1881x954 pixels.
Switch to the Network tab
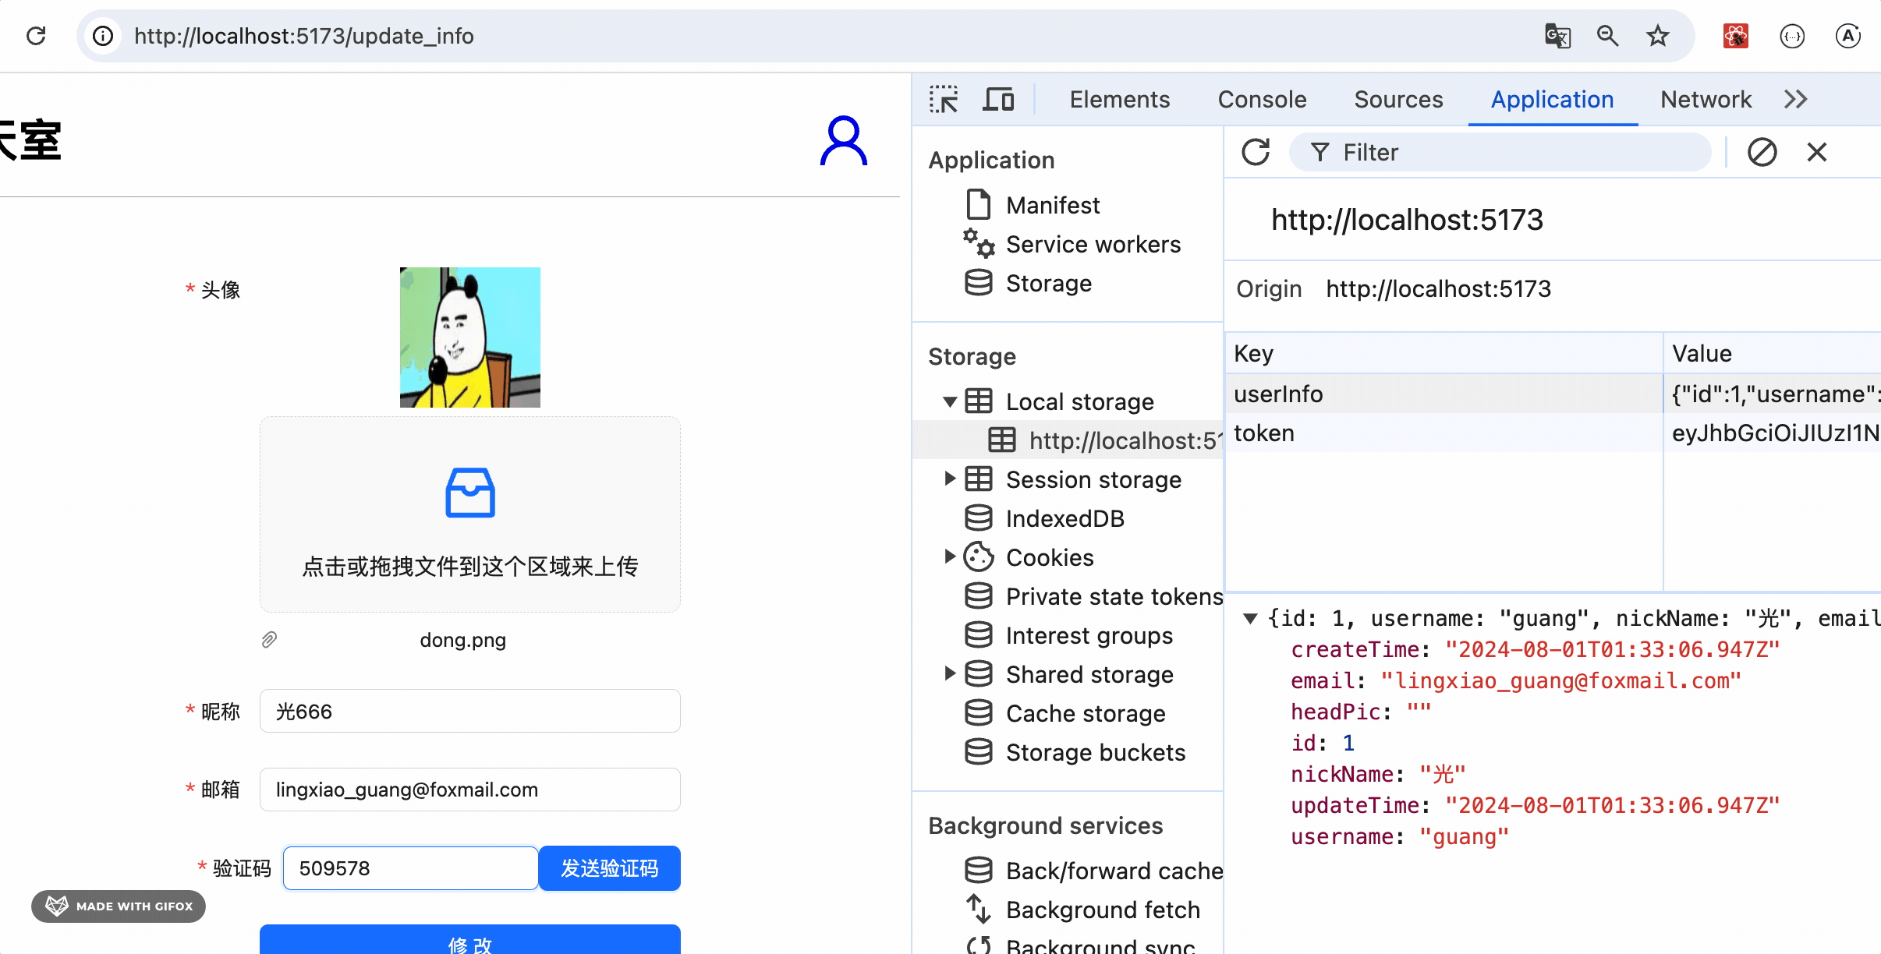click(1706, 100)
